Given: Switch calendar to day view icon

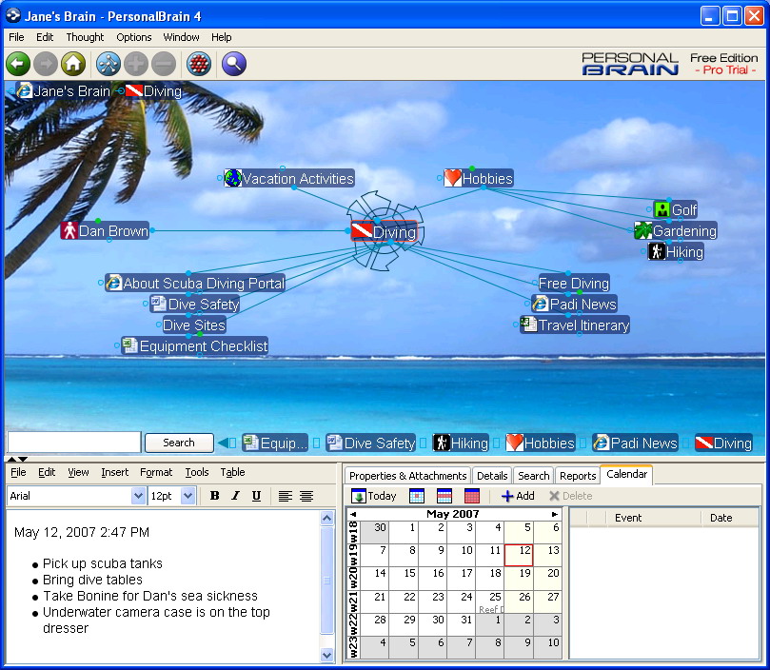Looking at the screenshot, I should tap(417, 496).
